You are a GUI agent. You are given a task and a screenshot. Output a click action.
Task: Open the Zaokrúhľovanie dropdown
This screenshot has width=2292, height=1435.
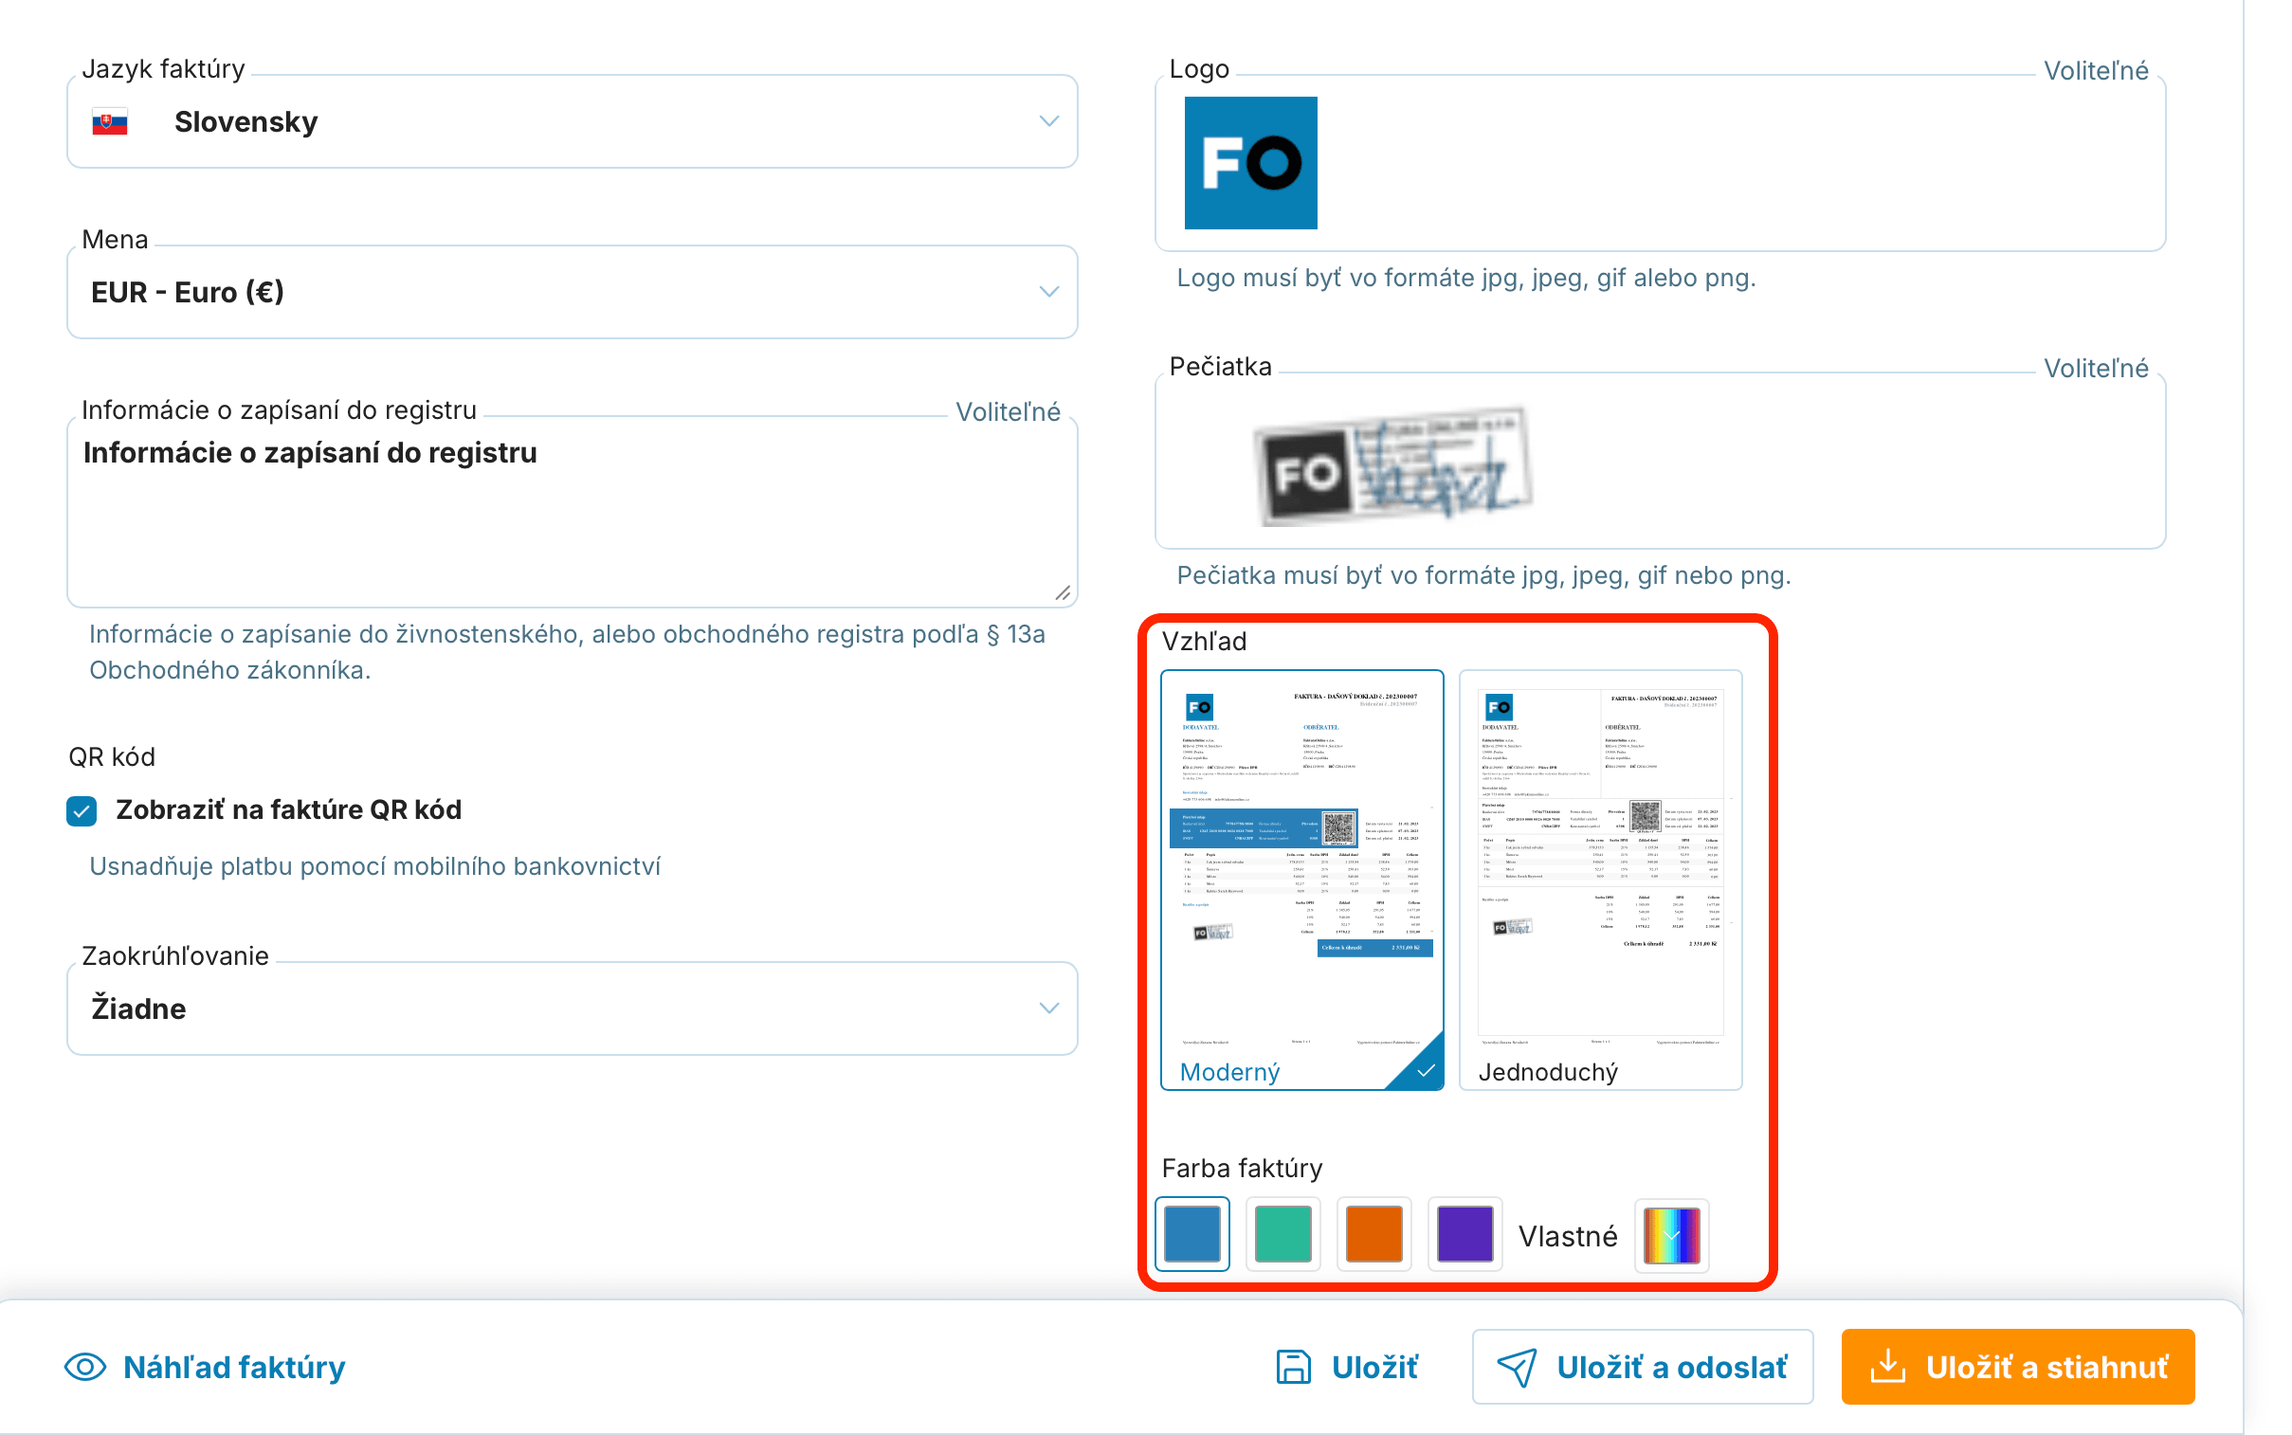pos(572,1008)
